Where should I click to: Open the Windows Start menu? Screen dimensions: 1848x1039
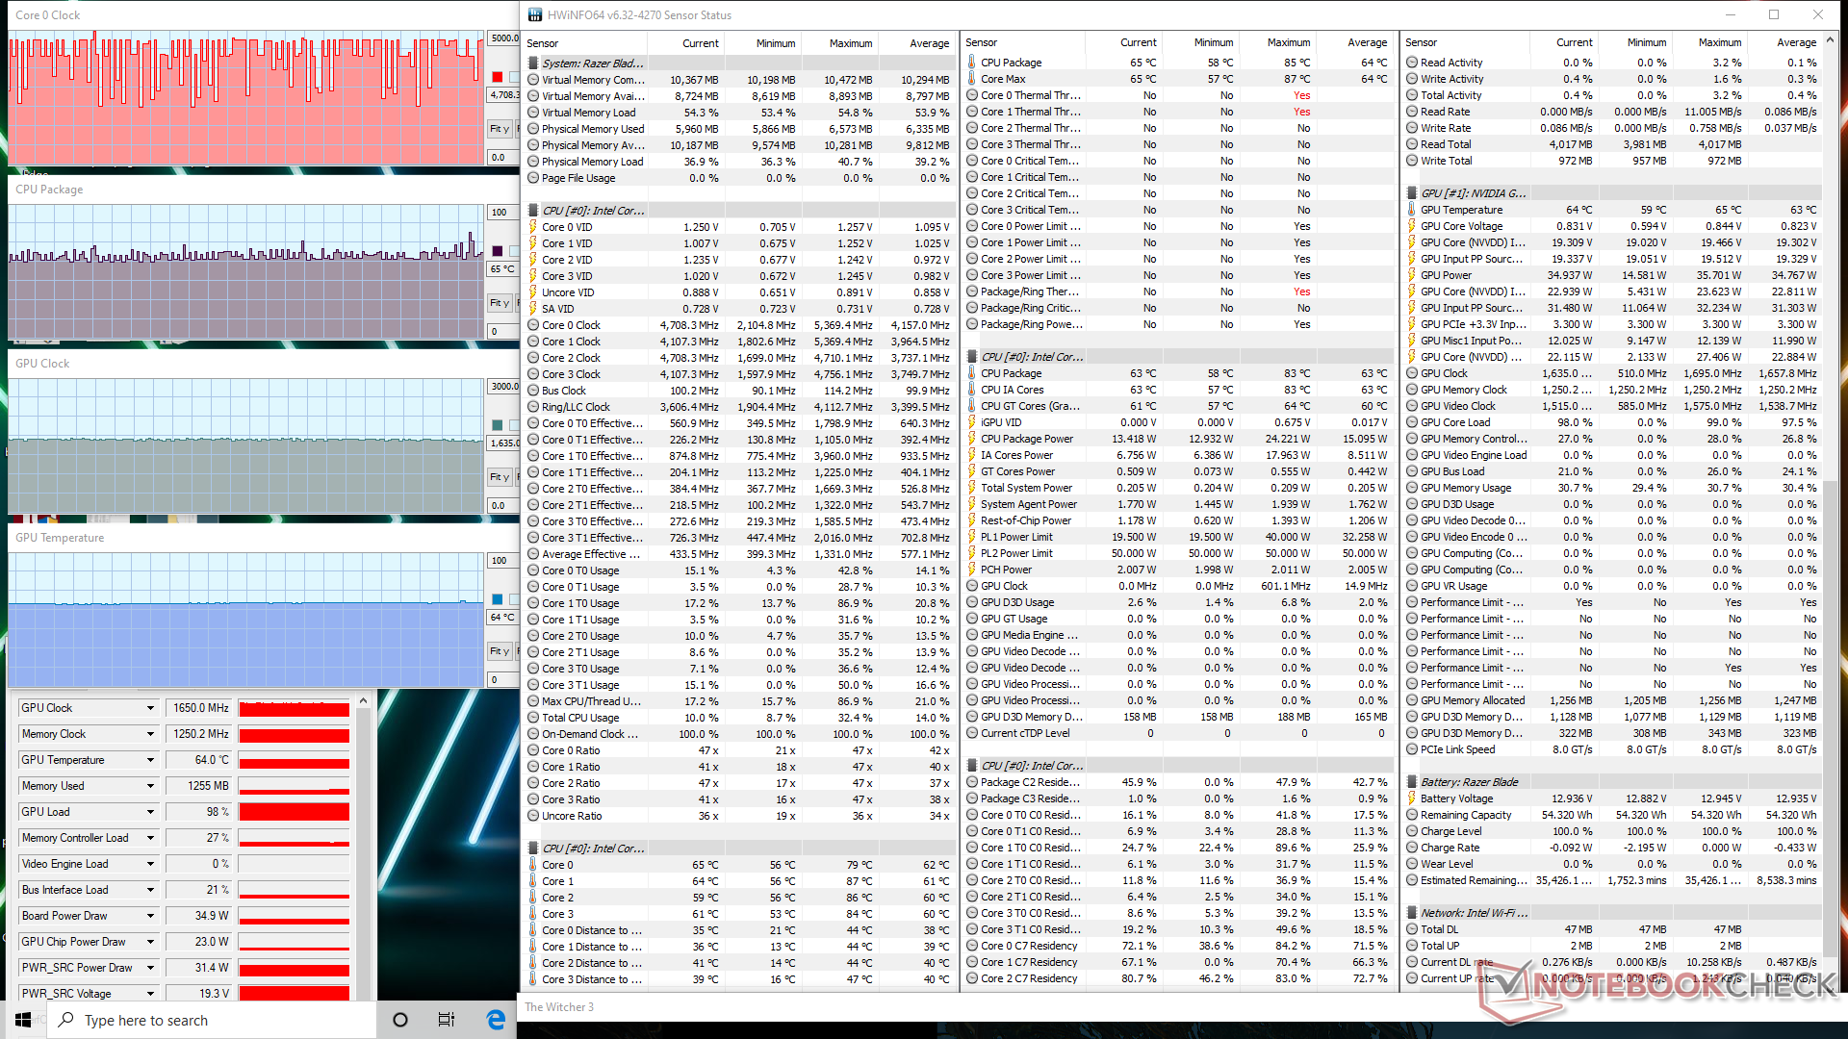23,1020
